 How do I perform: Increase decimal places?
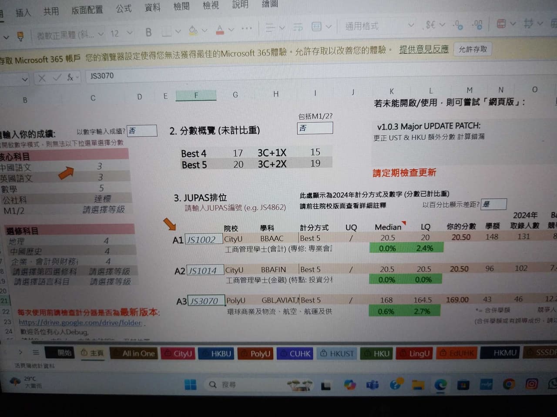pos(458,25)
